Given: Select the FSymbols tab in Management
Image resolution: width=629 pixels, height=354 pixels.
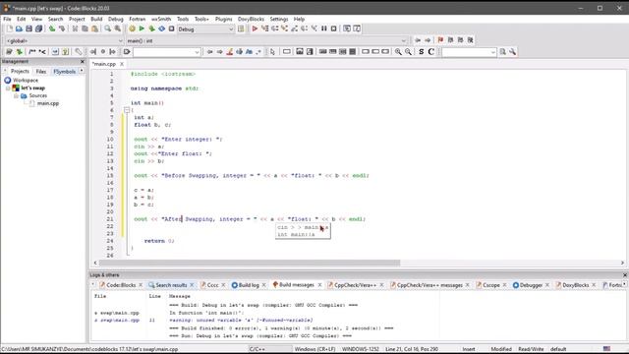Looking at the screenshot, I should point(64,72).
